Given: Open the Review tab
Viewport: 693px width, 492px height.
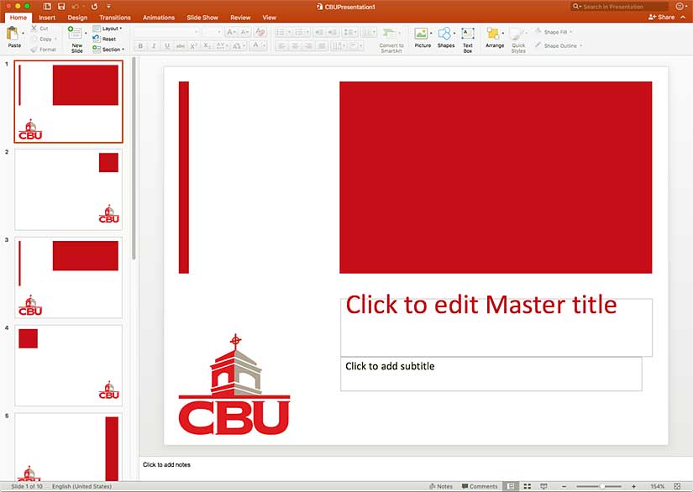Looking at the screenshot, I should [x=240, y=18].
